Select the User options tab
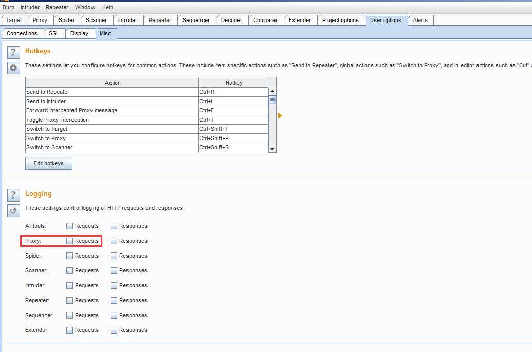The image size is (532, 352). [x=386, y=21]
